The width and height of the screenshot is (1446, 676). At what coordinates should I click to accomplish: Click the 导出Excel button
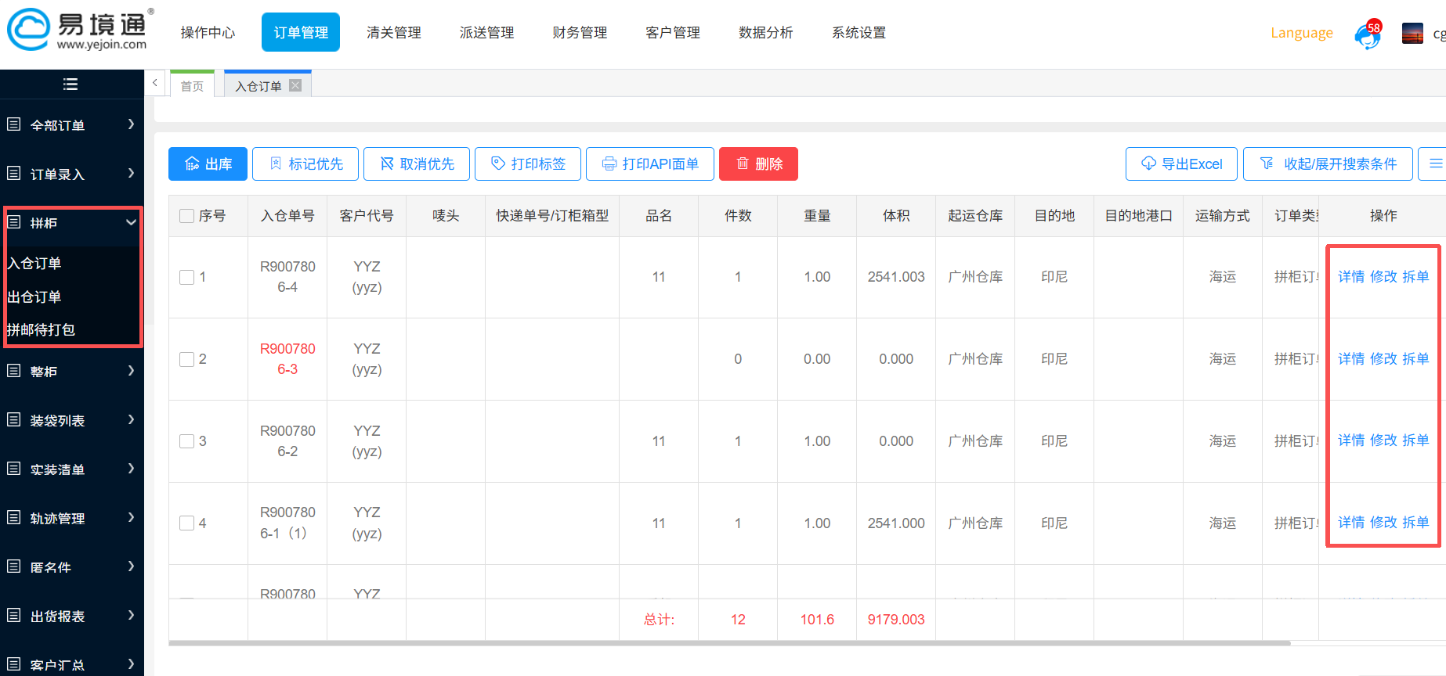1181,164
